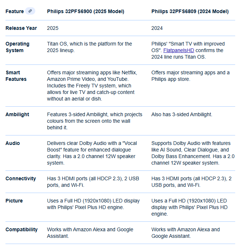Select the Picture row label
Image resolution: width=241 pixels, height=248 pixels.
(x=14, y=201)
